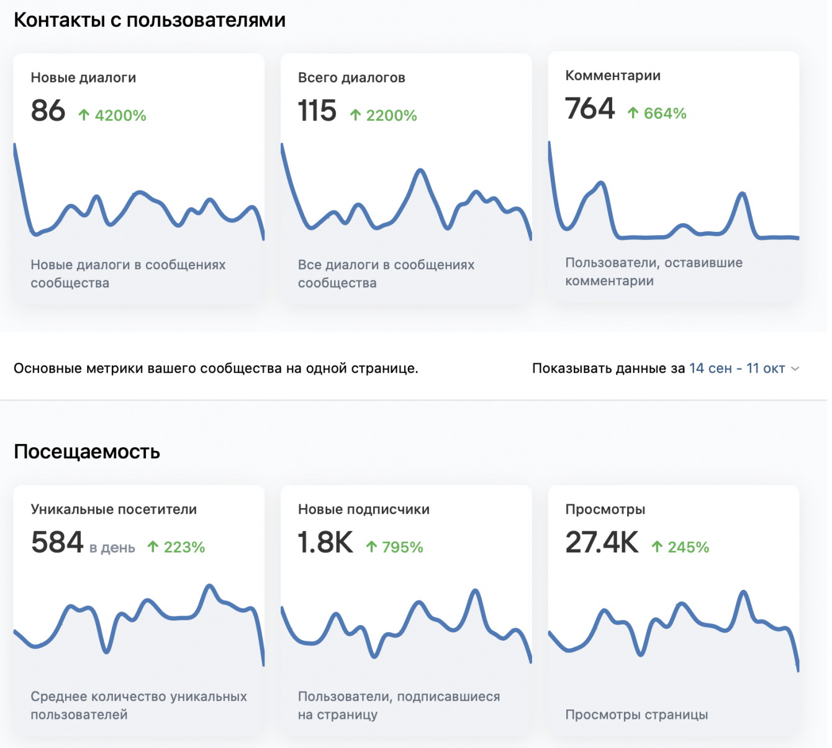Screen dimensions: 832x748
Task: Click the 27.4K views value
Action: 602,543
